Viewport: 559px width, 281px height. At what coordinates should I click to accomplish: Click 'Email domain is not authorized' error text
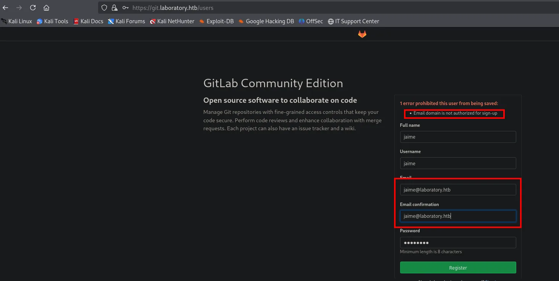[455, 113]
